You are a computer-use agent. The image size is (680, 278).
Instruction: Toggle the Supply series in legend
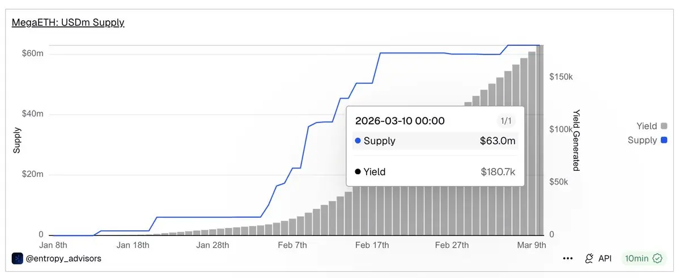tap(642, 140)
